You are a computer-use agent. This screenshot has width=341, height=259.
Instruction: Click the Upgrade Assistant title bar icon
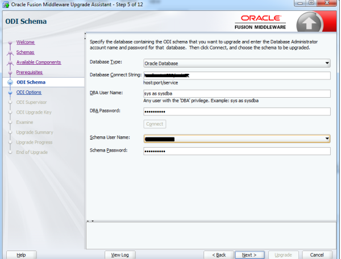click(6, 4)
